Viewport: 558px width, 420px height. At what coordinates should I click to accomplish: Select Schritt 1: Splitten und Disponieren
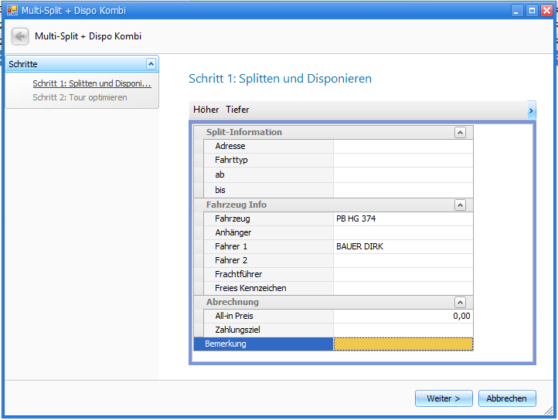(91, 83)
